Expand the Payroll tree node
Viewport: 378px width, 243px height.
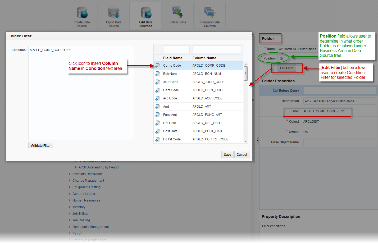pos(70,233)
